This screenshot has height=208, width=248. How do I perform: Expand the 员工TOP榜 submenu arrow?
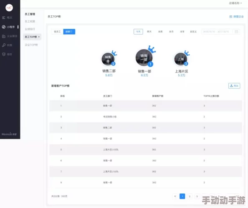coord(39,37)
